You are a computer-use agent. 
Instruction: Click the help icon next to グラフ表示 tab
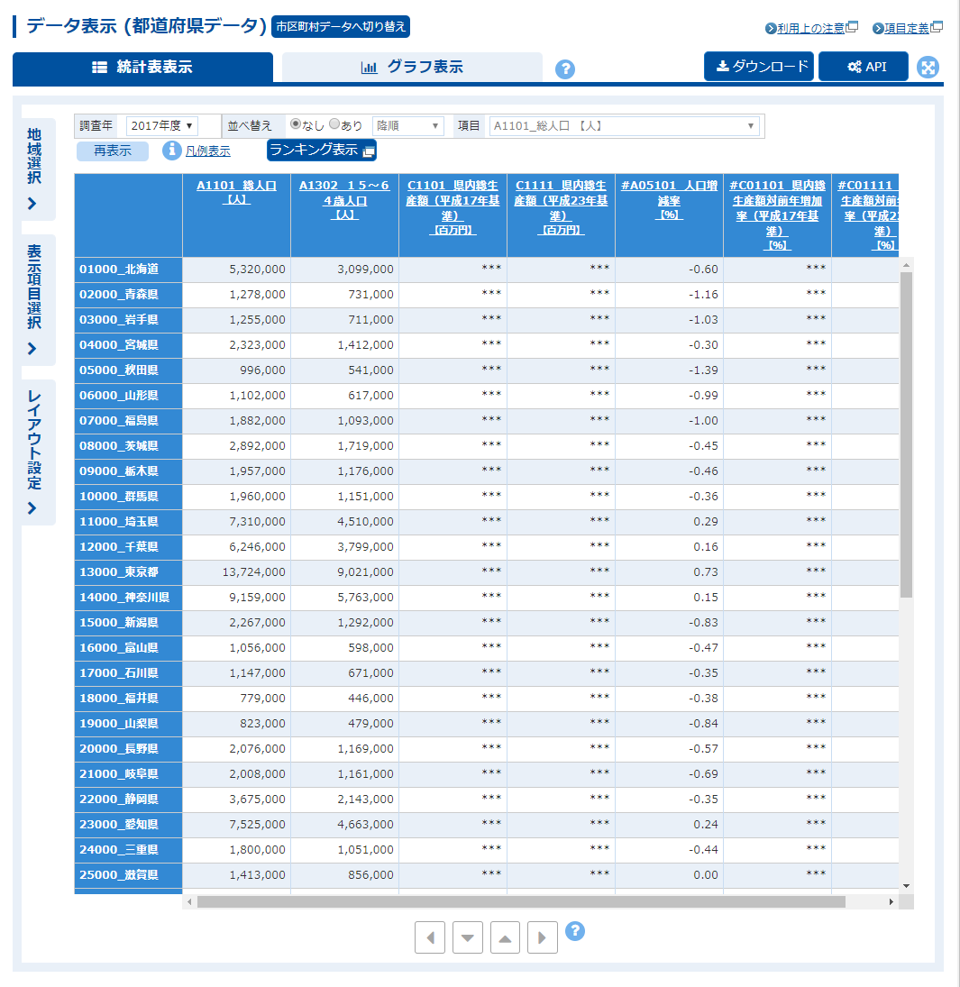565,69
